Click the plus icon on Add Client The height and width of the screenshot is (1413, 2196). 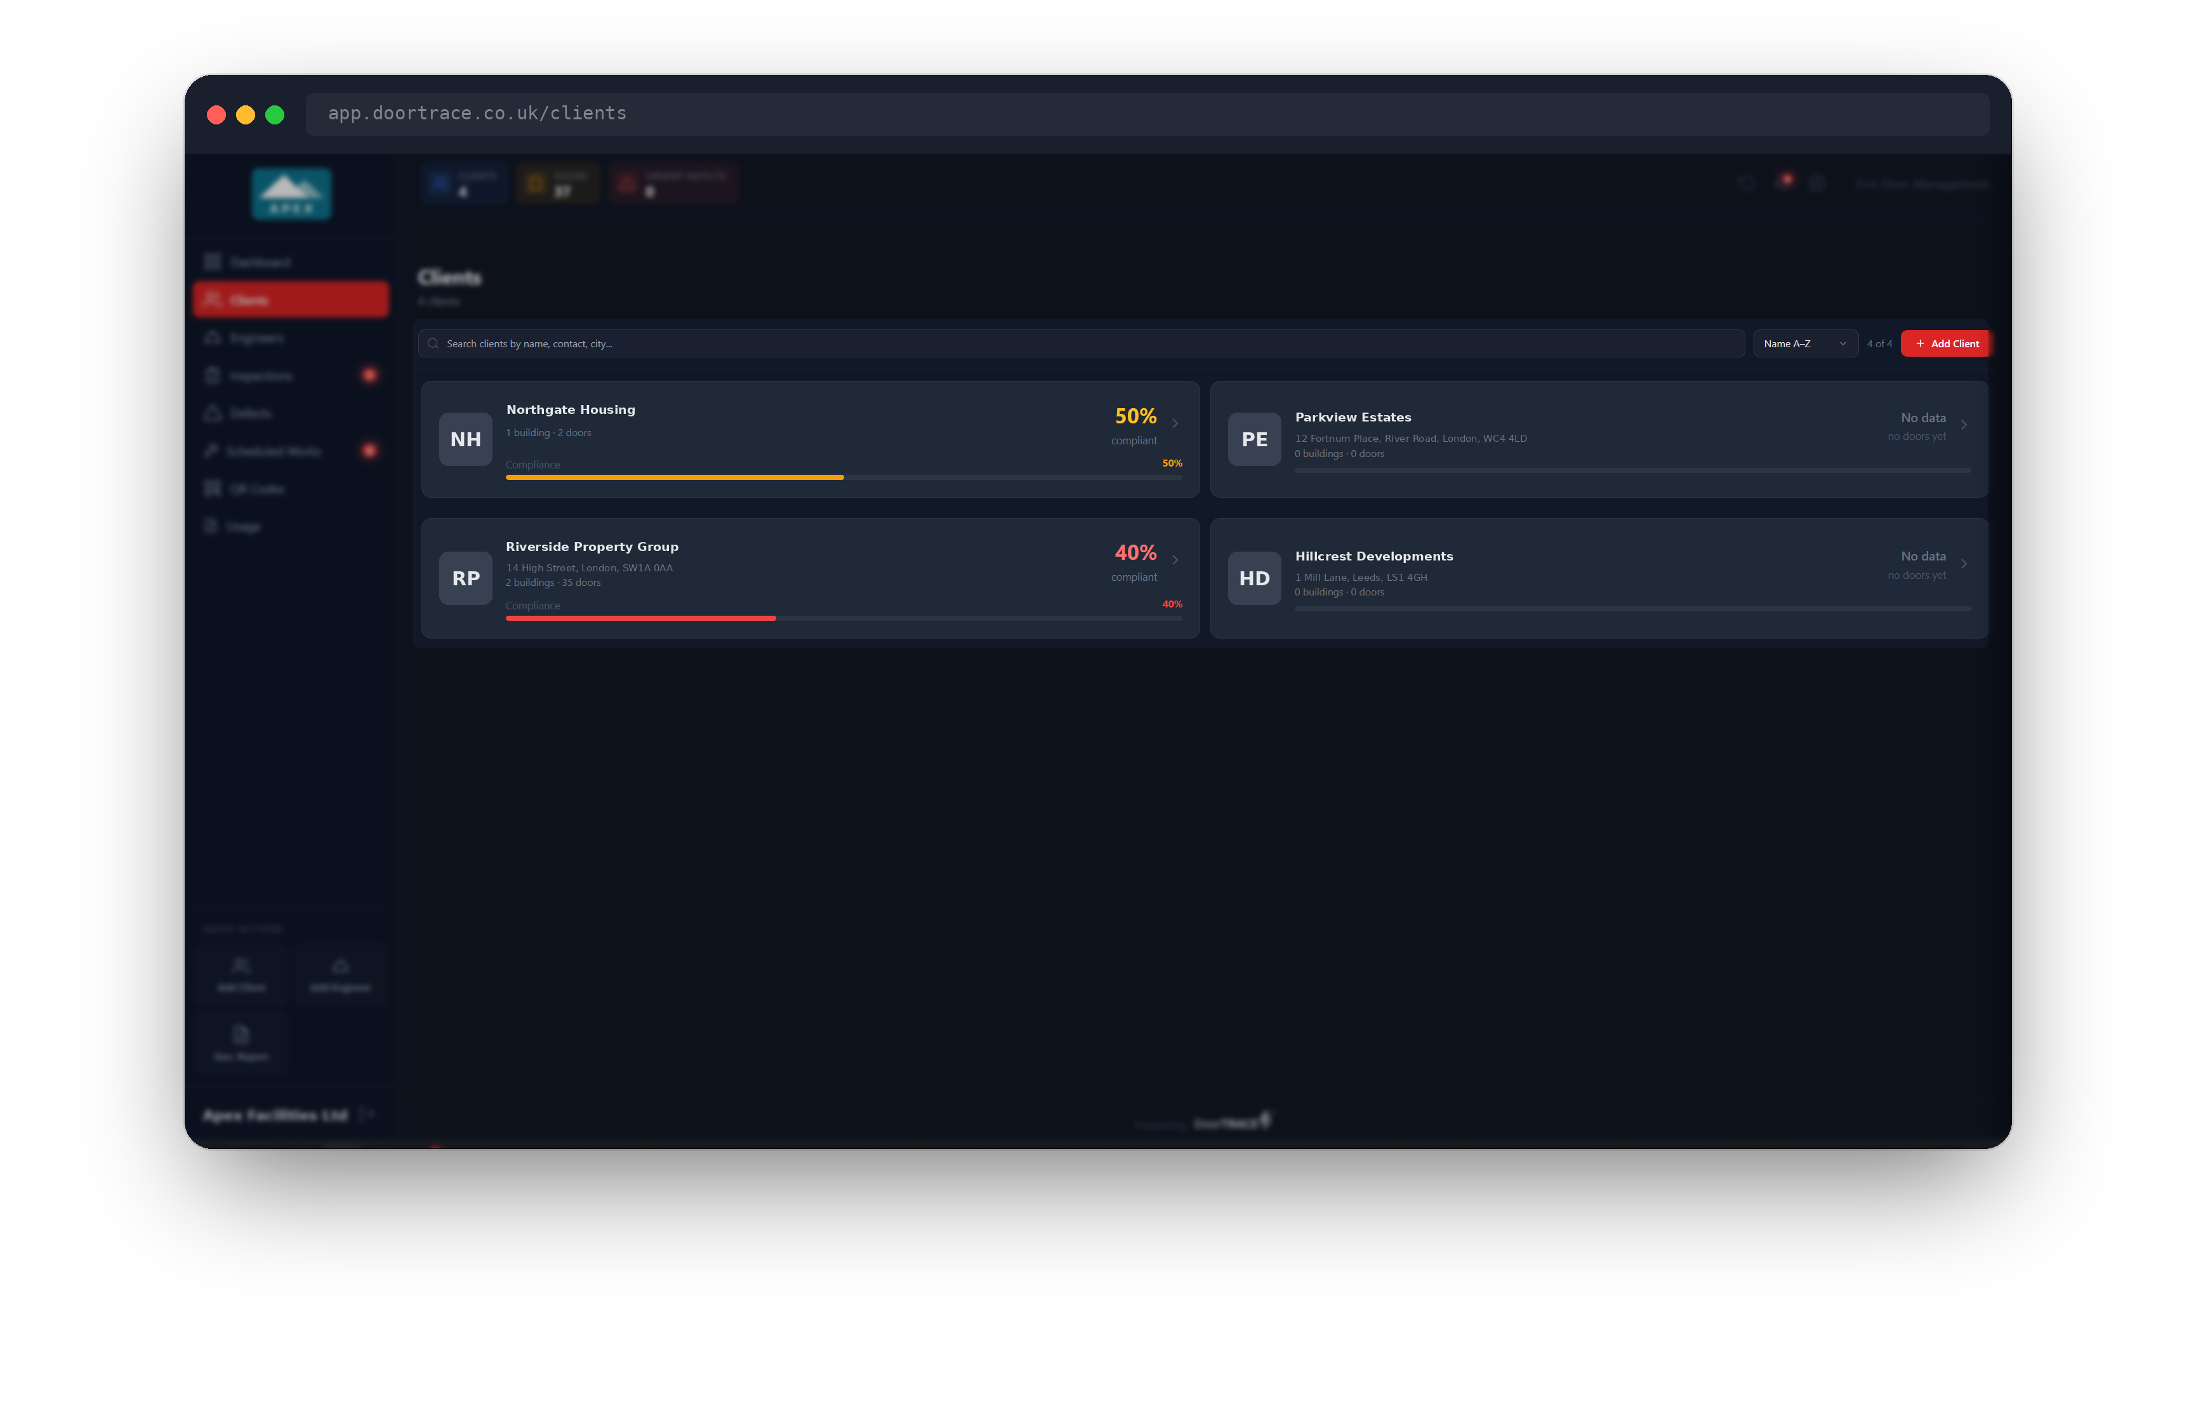coord(1920,343)
